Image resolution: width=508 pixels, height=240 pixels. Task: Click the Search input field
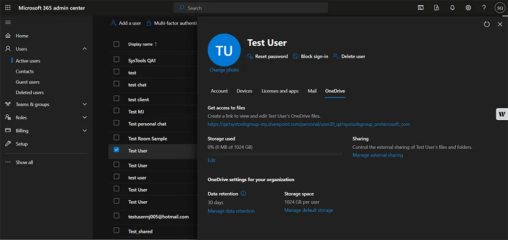[251, 8]
